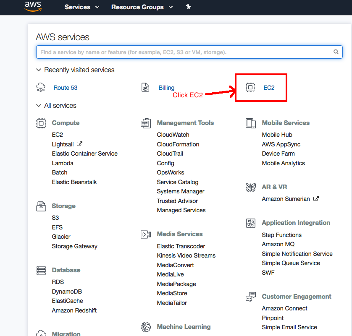Open the Resource Groups dropdown
352x336 pixels.
pos(142,7)
